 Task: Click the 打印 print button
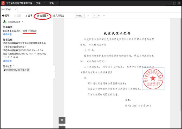6,16
